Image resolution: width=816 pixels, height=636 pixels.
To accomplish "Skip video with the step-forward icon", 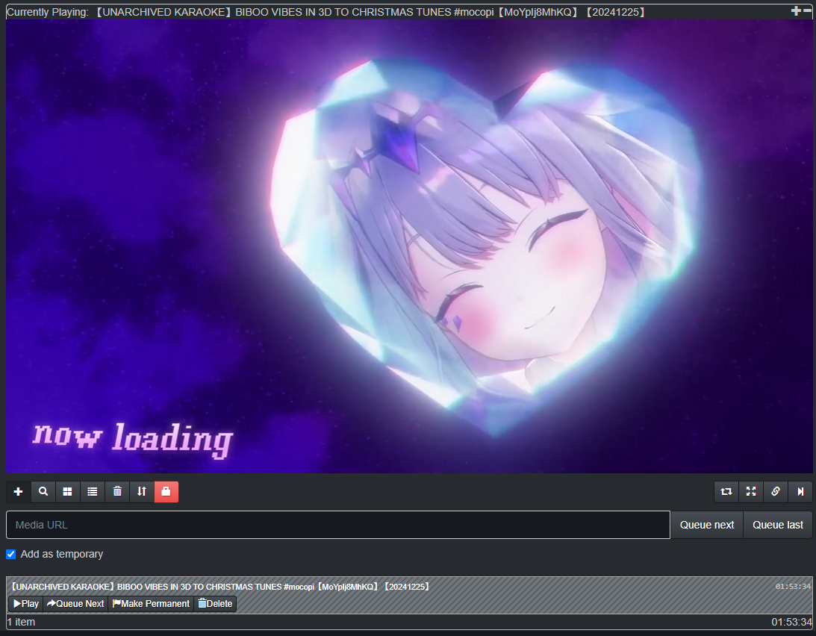I will [800, 492].
